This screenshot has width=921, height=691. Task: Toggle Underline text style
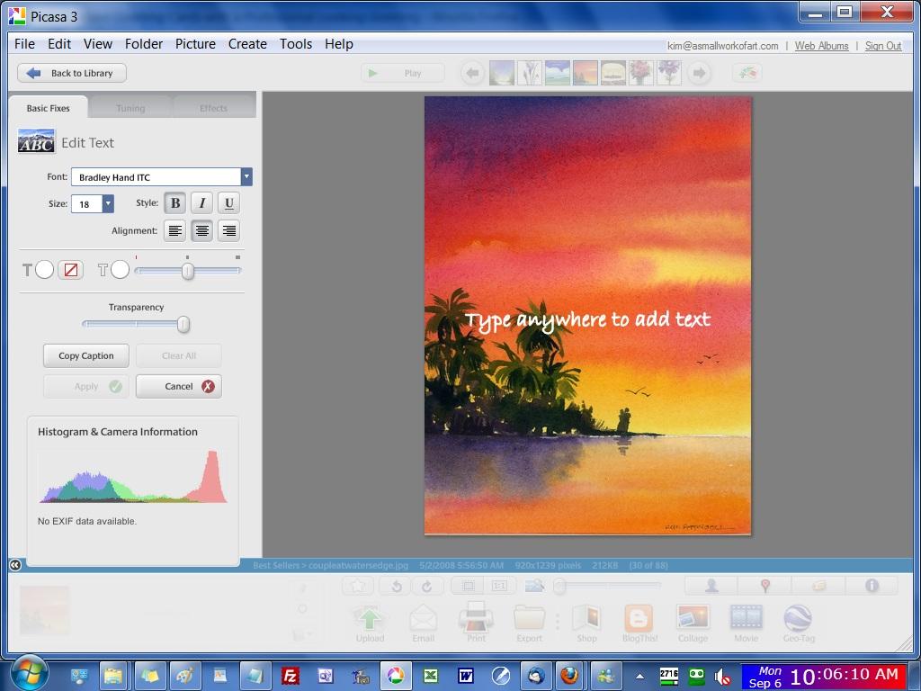(229, 203)
